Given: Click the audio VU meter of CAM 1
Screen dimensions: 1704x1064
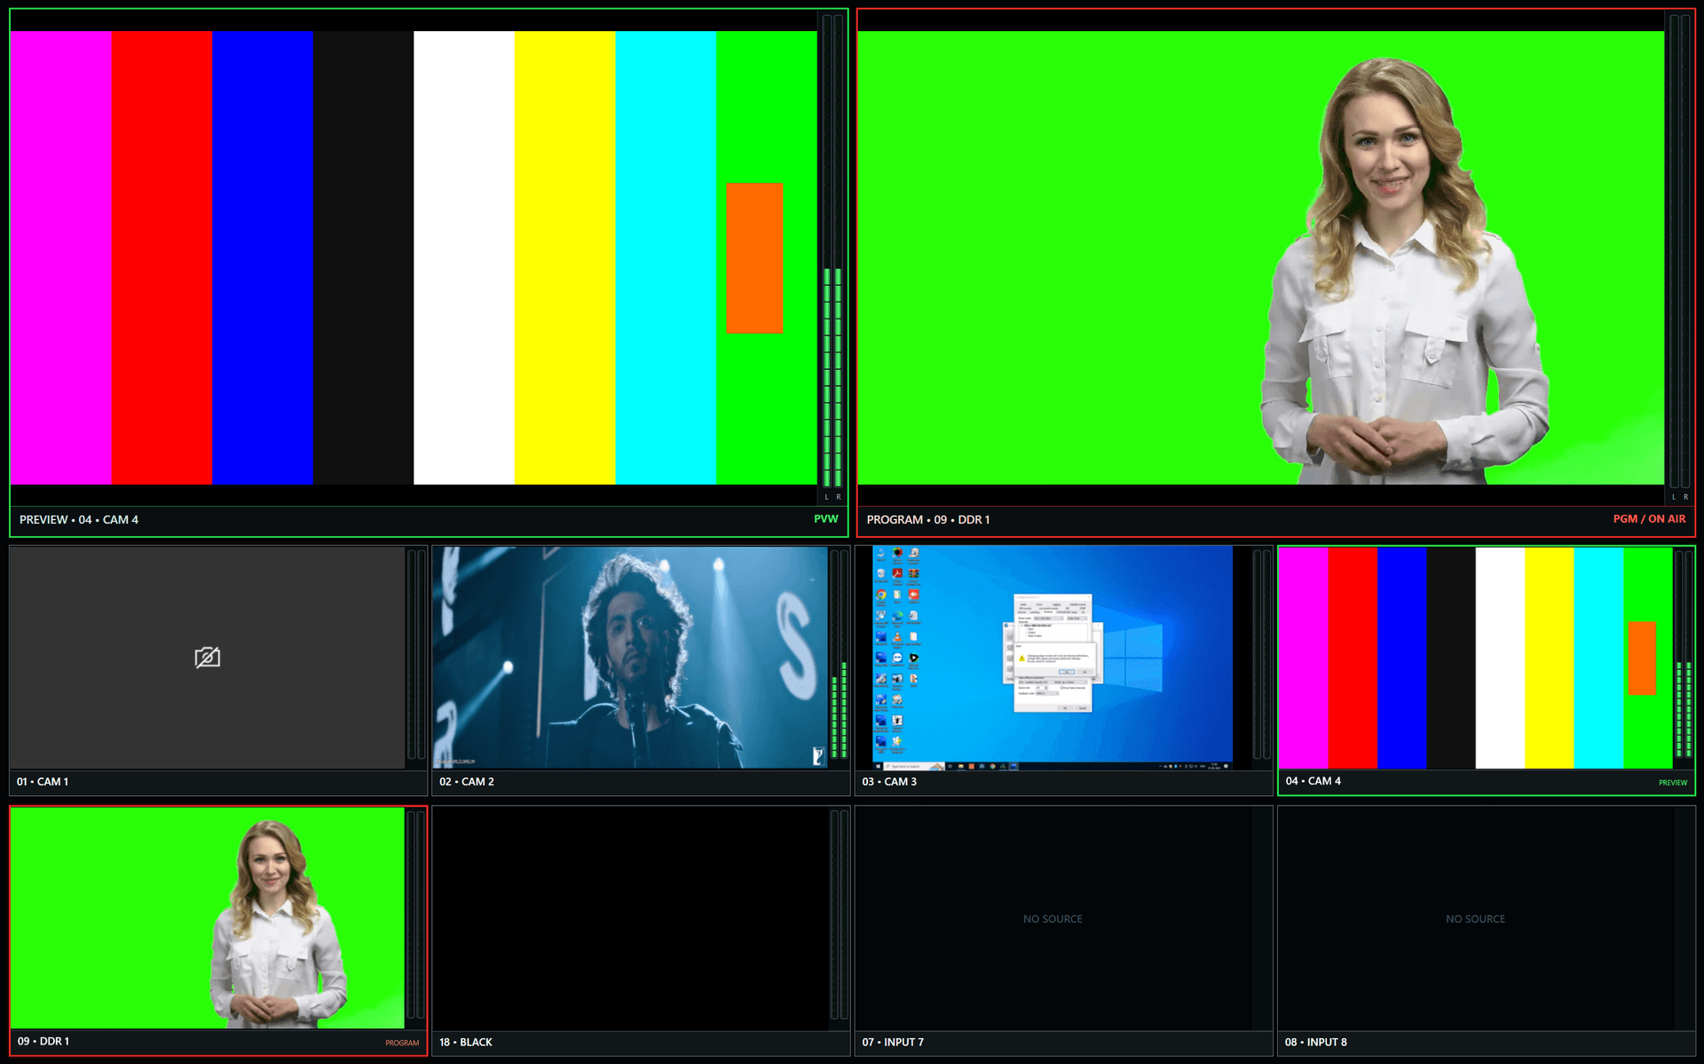Looking at the screenshot, I should [416, 654].
